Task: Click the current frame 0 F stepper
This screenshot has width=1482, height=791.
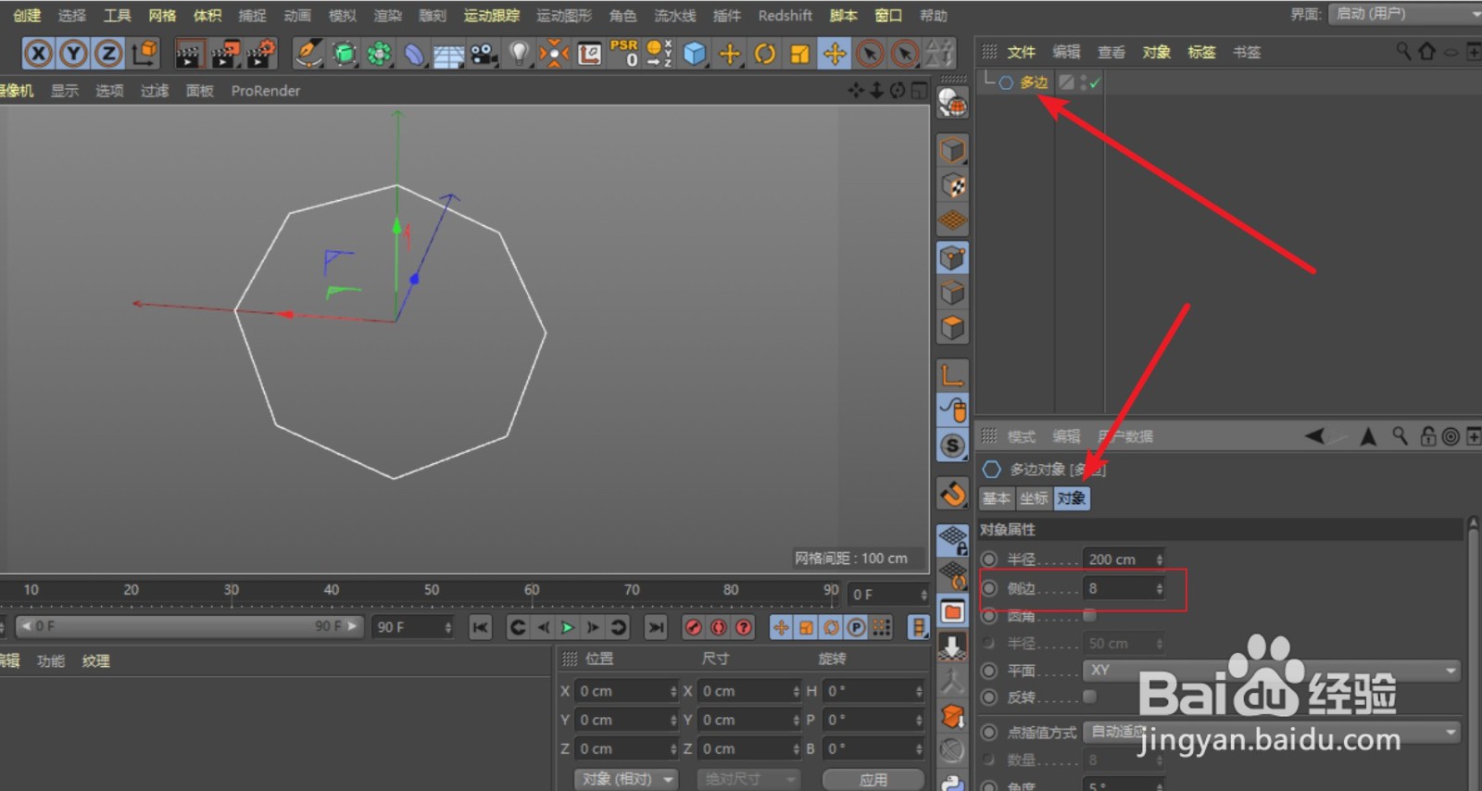Action: tap(923, 594)
